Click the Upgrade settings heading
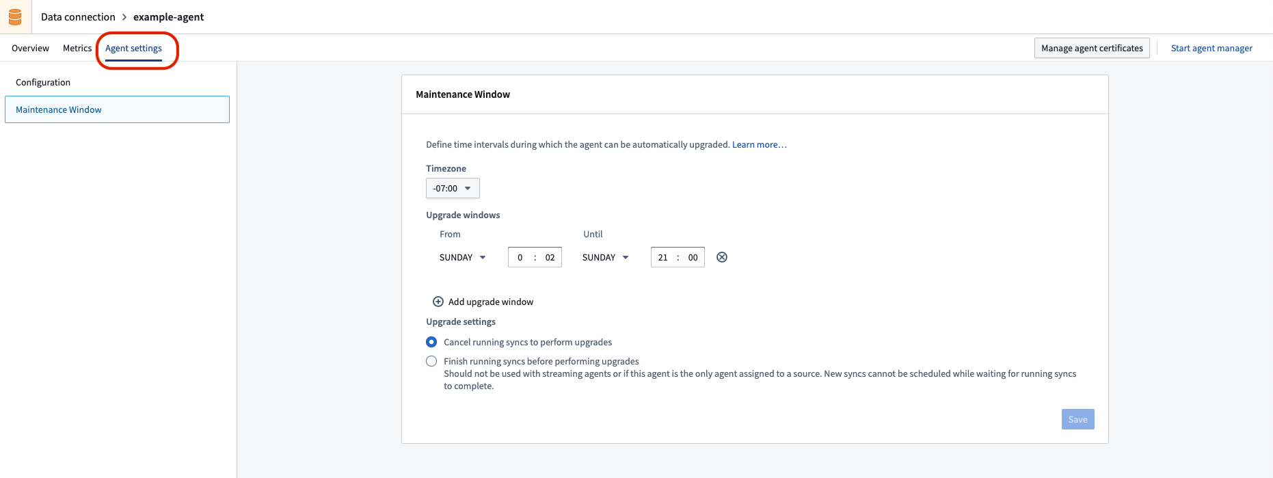The image size is (1273, 478). pos(461,321)
